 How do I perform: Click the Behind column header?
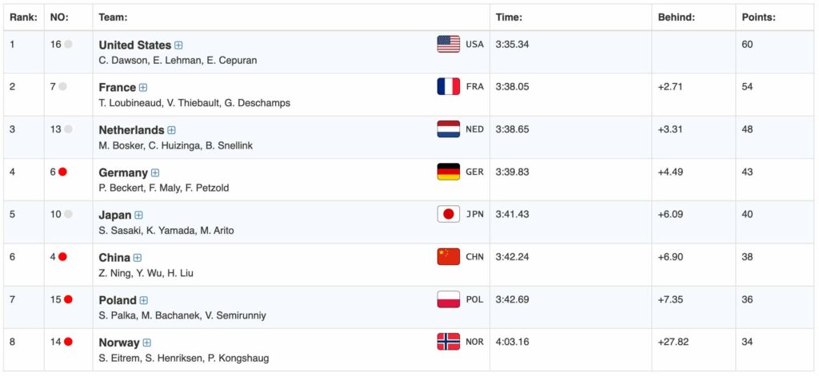click(676, 17)
